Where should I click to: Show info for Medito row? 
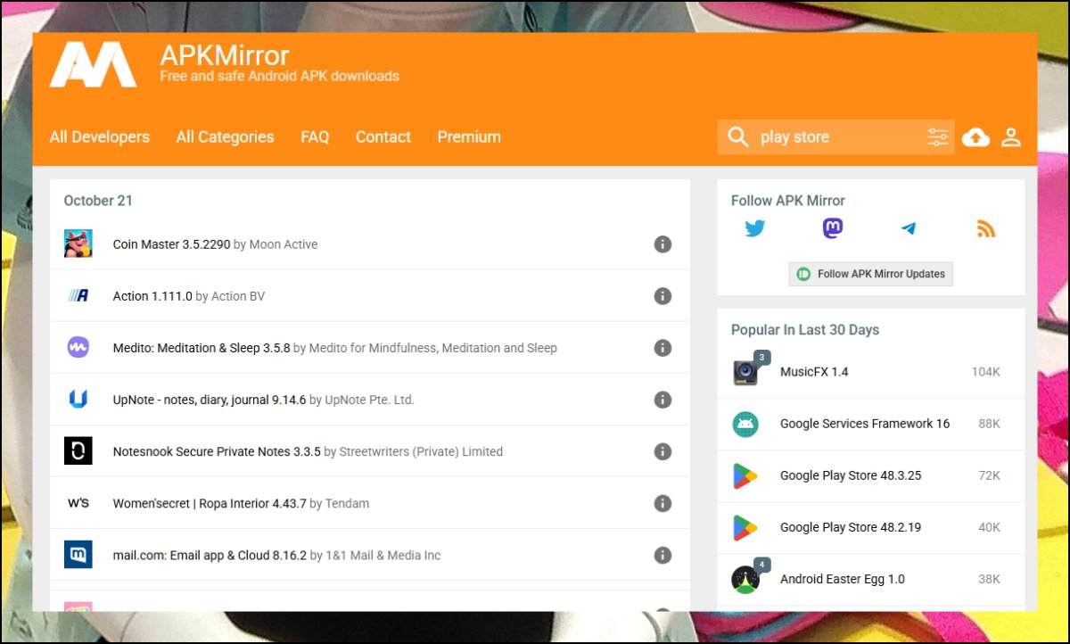pos(663,348)
